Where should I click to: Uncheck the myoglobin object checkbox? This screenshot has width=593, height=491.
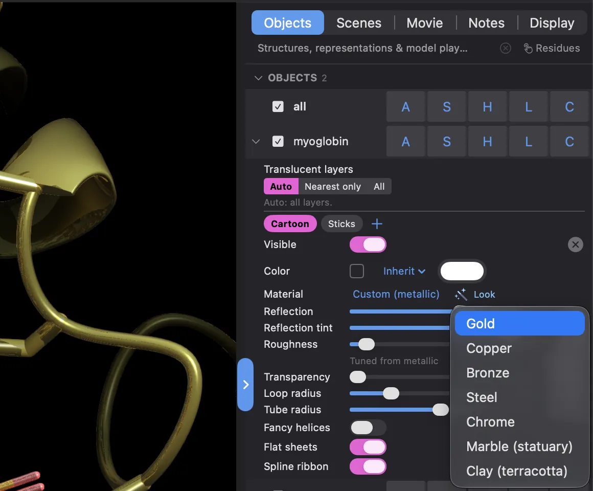click(x=278, y=142)
